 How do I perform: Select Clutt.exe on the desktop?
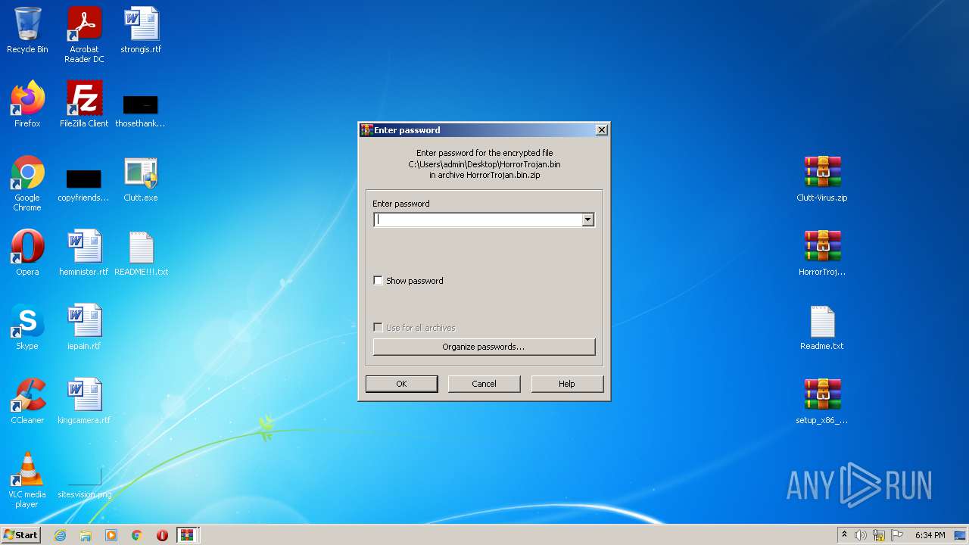pyautogui.click(x=141, y=179)
